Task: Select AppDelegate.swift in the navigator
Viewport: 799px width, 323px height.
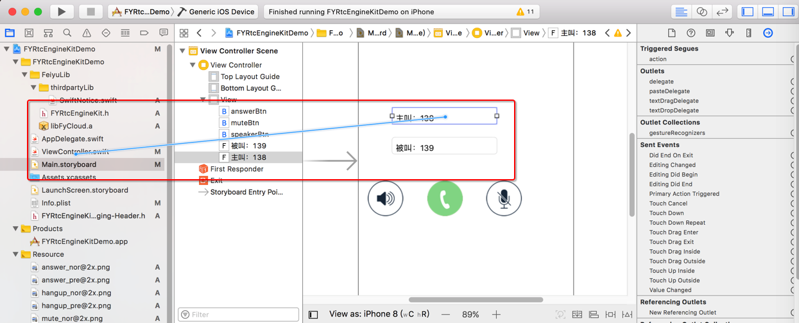Action: 73,139
